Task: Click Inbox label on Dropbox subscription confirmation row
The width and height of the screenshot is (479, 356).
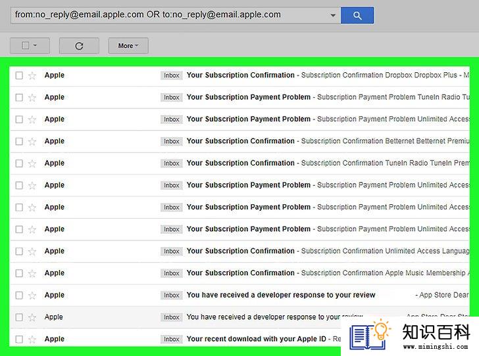Action: 171,76
